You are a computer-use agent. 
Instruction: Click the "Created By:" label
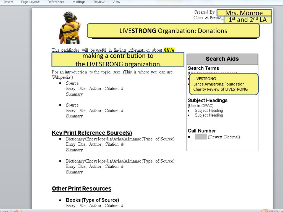pos(205,12)
